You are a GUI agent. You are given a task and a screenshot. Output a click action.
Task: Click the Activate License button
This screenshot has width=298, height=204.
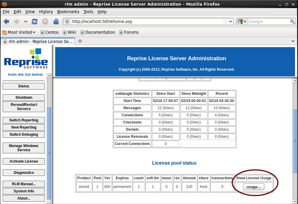click(24, 161)
